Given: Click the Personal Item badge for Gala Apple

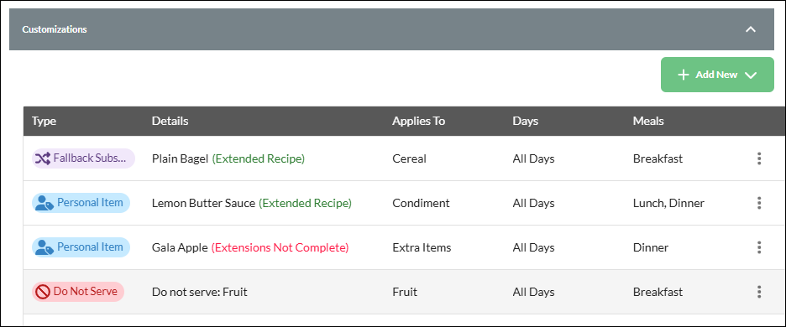Looking at the screenshot, I should (81, 247).
